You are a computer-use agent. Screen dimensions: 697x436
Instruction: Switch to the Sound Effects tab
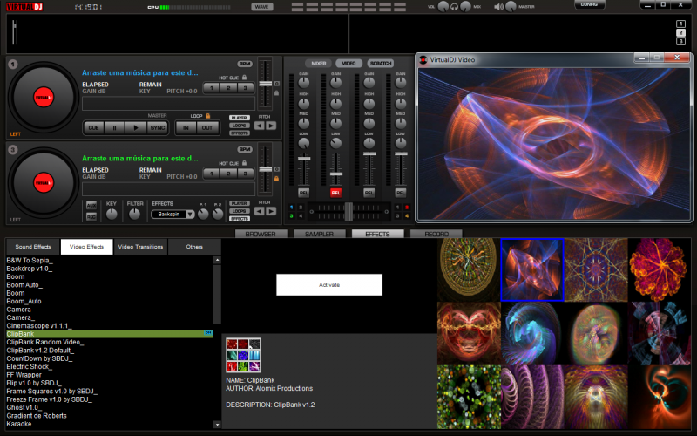point(33,247)
